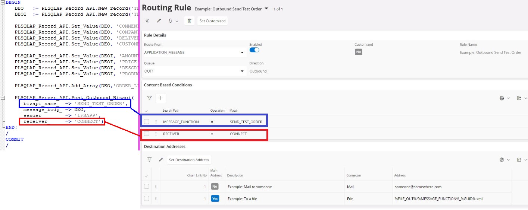Click the Description column header in Destination Addresses
The height and width of the screenshot is (210, 528).
pyautogui.click(x=235, y=175)
